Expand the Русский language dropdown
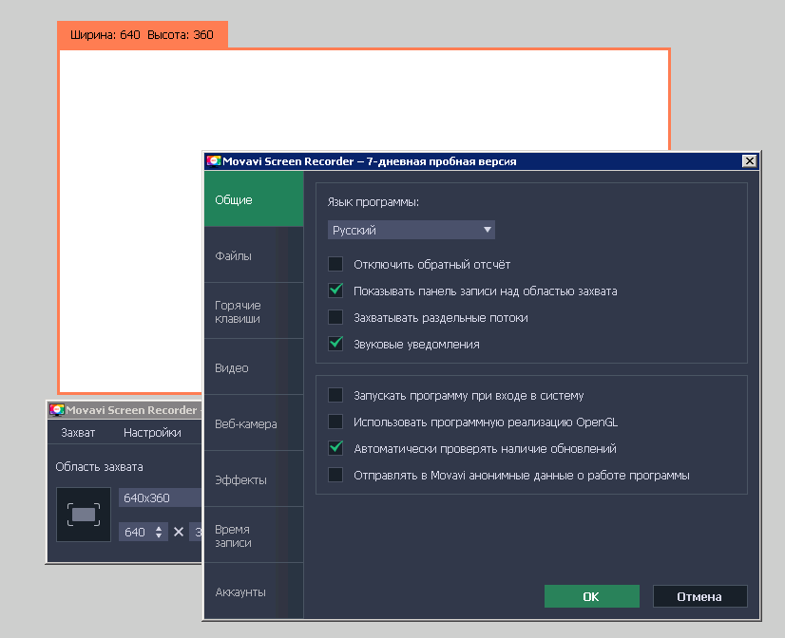The height and width of the screenshot is (638, 785). click(x=411, y=230)
